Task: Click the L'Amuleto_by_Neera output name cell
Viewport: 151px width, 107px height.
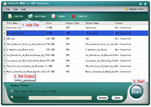Action: click(x=100, y=50)
